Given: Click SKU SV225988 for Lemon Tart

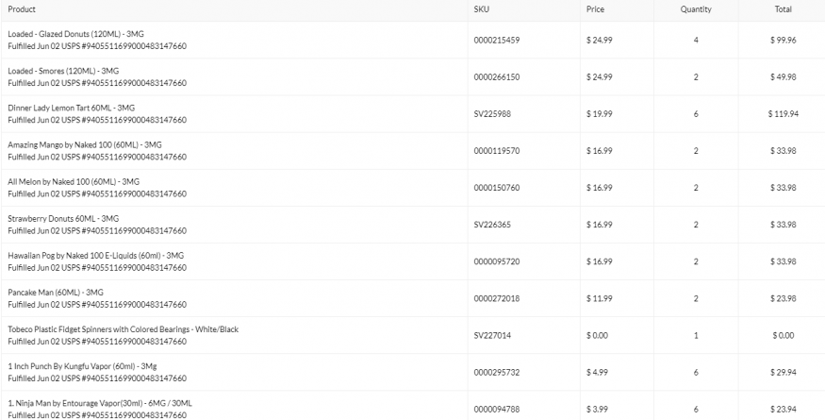Looking at the screenshot, I should click(x=491, y=113).
